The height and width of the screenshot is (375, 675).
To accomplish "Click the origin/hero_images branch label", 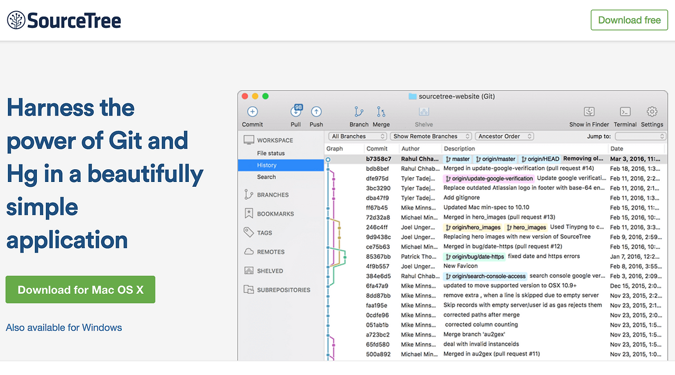I will 472,227.
